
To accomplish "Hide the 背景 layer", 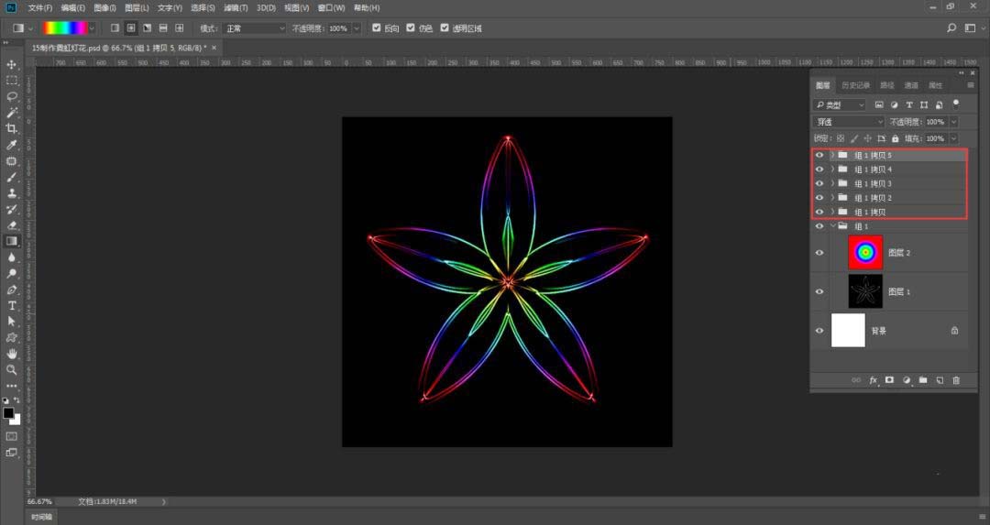I will (x=819, y=331).
